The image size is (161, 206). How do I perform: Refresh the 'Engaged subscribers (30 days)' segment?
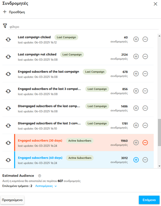pyautogui.click(x=8, y=143)
